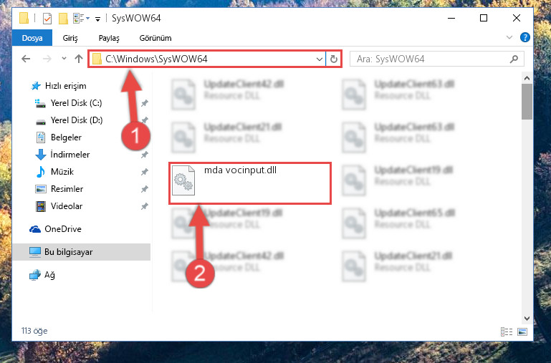551x363 pixels.
Task: Open the Dosya tab
Action: point(32,38)
